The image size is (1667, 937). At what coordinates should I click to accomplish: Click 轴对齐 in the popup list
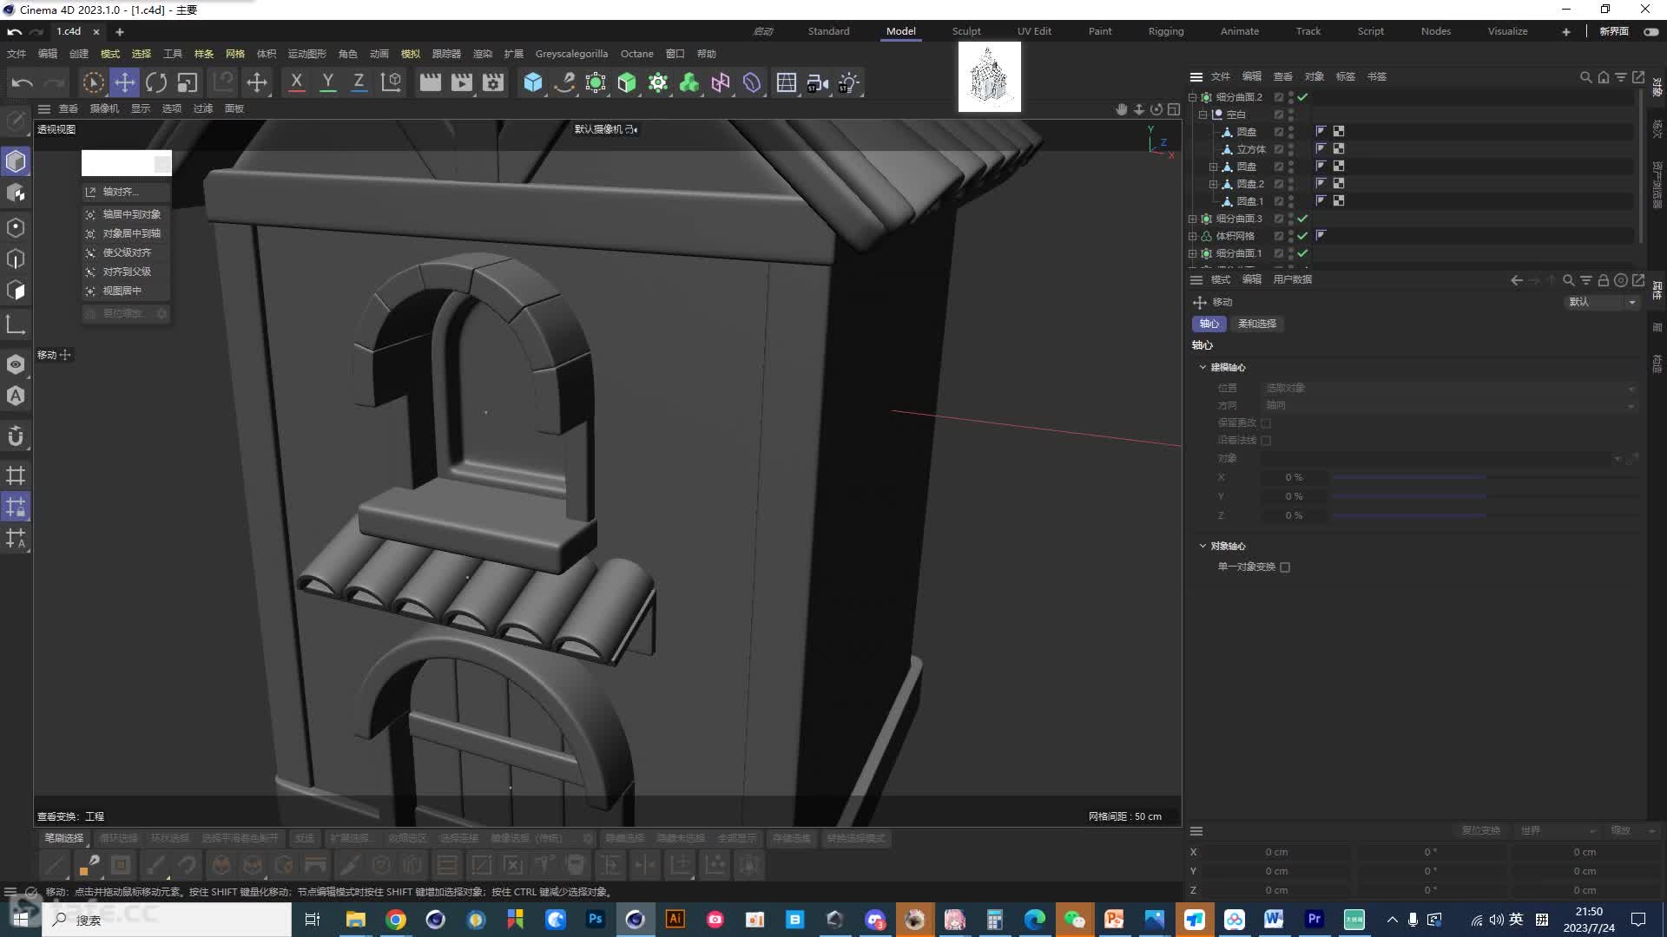pyautogui.click(x=126, y=192)
